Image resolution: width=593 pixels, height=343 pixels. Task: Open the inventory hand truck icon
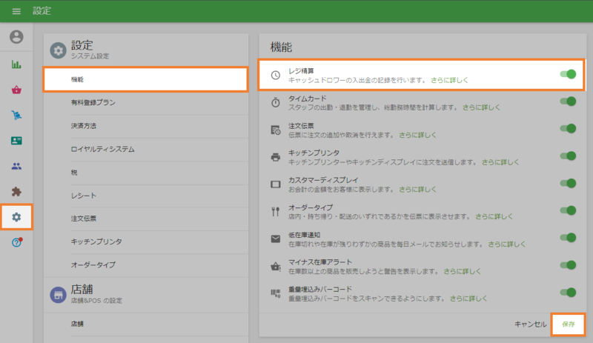pyautogui.click(x=16, y=115)
